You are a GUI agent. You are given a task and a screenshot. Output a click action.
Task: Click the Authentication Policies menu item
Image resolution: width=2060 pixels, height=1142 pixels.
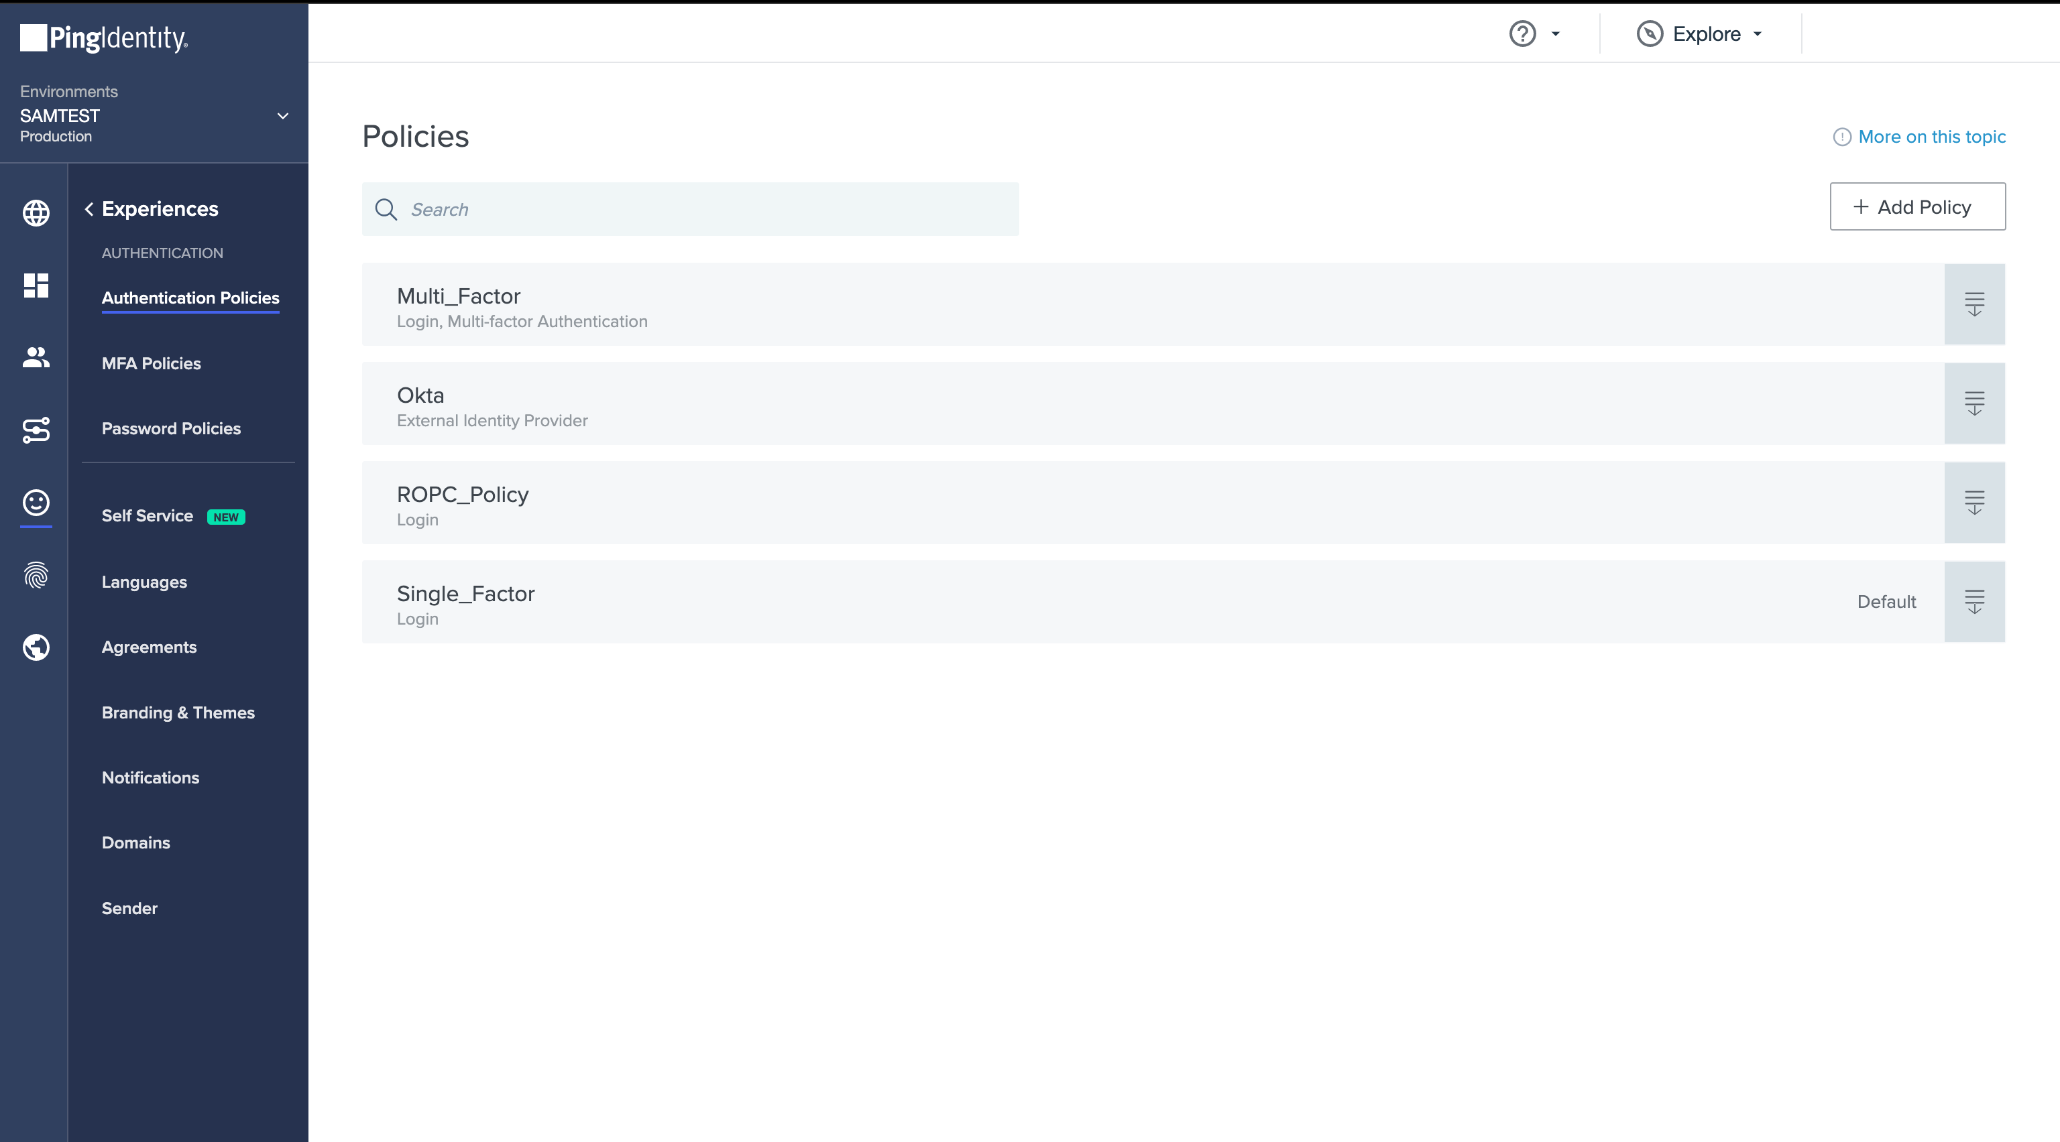[x=190, y=298]
